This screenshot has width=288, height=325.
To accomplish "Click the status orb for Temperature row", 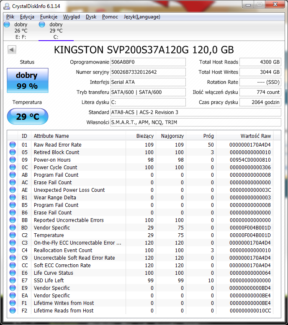I will [13, 235].
